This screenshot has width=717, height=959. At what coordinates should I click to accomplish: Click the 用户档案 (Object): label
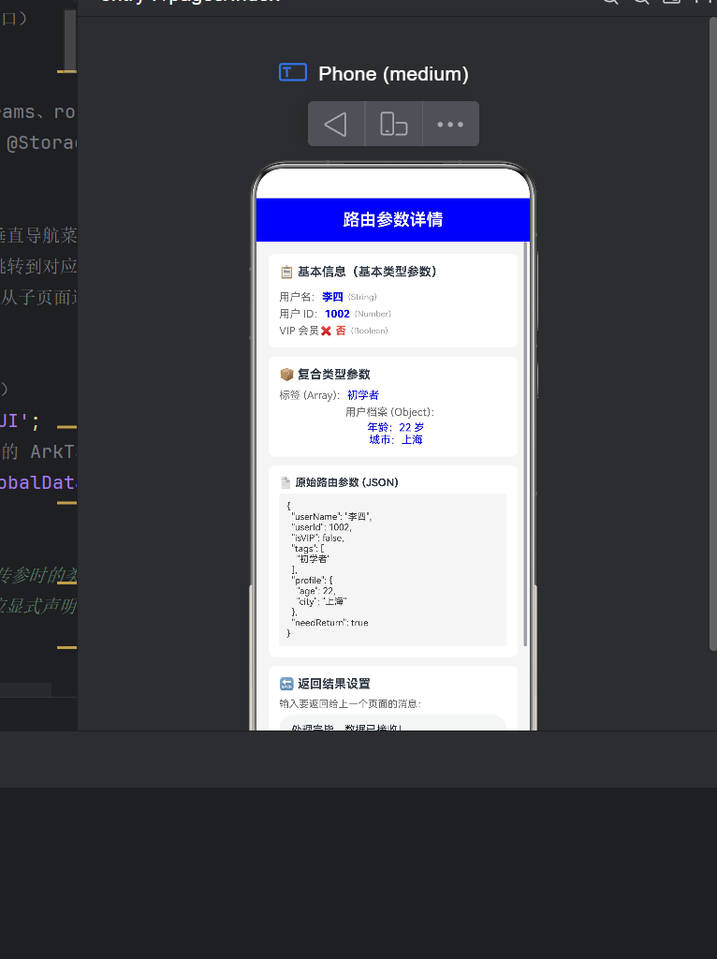pos(390,412)
